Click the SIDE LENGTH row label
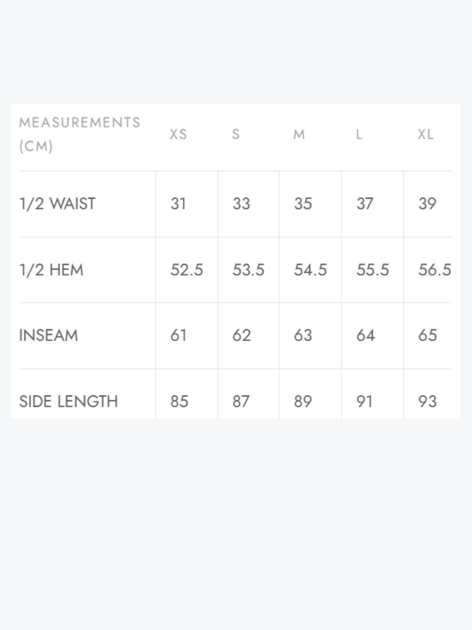The width and height of the screenshot is (472, 630). [68, 402]
